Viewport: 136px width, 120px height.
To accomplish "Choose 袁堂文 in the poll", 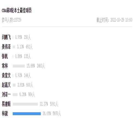I will tap(6, 76).
